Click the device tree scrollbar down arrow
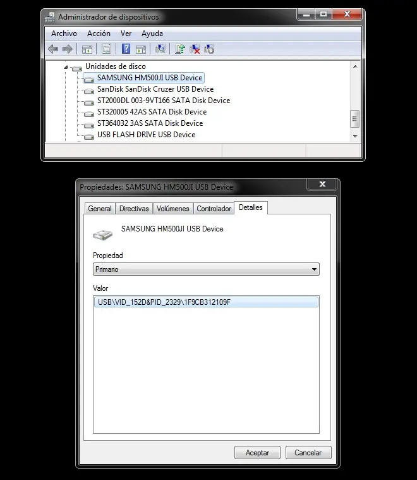417x480 pixels. click(355, 136)
